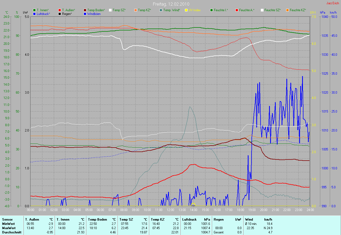Click the teal Temp. Wind legend square
The width and height of the screenshot is (341, 235).
click(161, 10)
